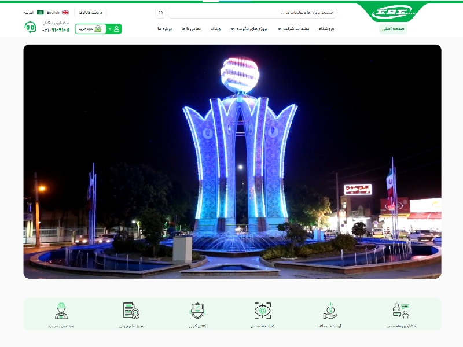Viewport: 463px width, 347px height.
Task: Click the quality control shield icon
Action: (197, 311)
